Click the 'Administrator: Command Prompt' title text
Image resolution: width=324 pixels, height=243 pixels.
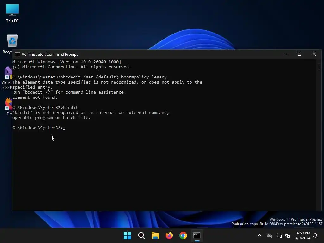click(50, 54)
